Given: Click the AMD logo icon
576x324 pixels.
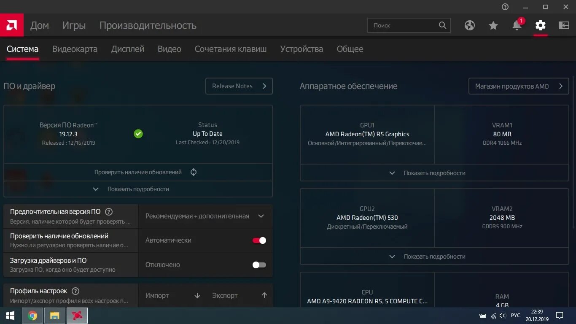Looking at the screenshot, I should coord(11,25).
